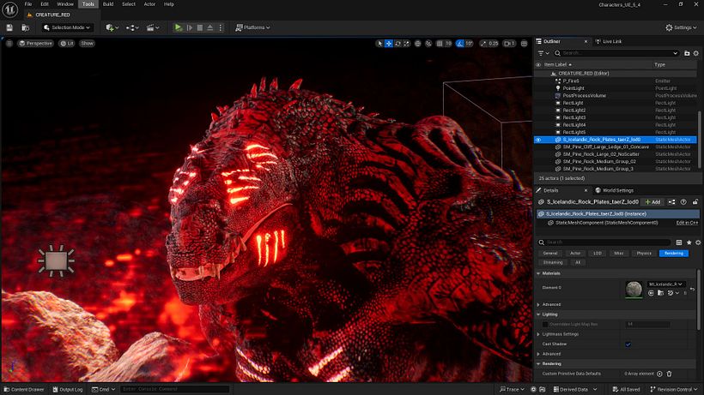
Task: Open the Build menu
Action: [x=108, y=4]
